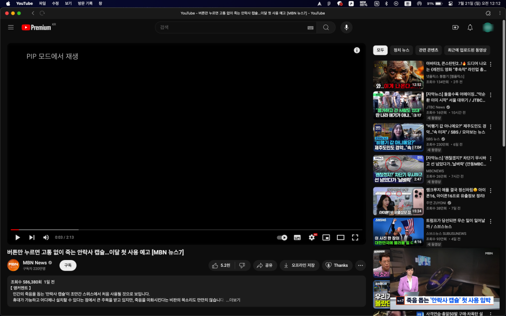Enter fullscreen mode

pos(355,238)
